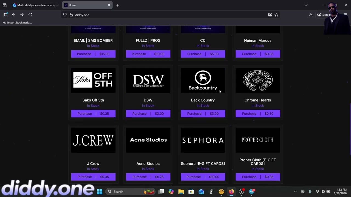Open the Acne Studios logo thumbnail
351x197 pixels.
148,140
